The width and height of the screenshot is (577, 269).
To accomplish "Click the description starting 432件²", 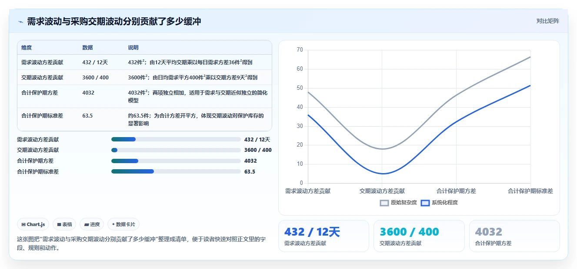I will 190,62.
